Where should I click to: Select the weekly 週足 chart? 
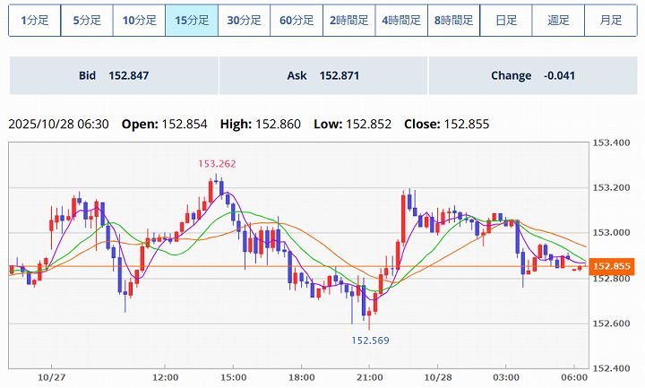(558, 20)
